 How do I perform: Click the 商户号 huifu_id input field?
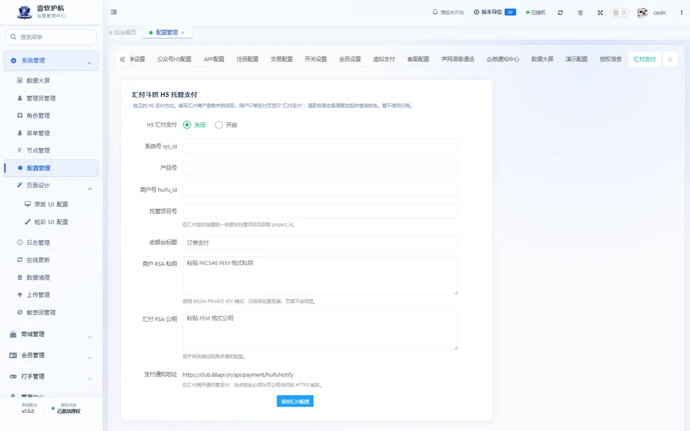click(x=321, y=190)
